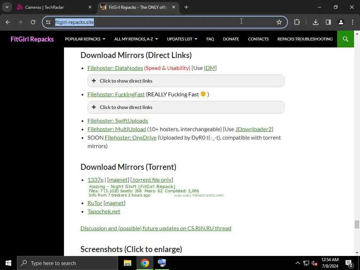Click the .torrent file only link
Viewport: 360px width, 270px height.
[x=152, y=180]
